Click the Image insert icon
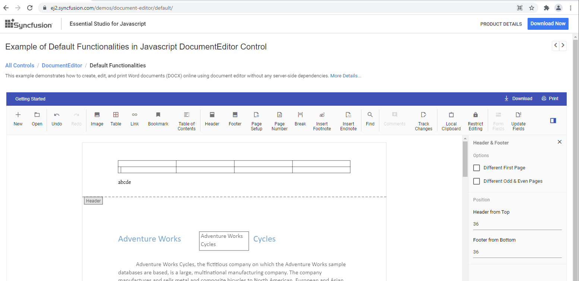The width and height of the screenshot is (579, 281). (x=97, y=115)
